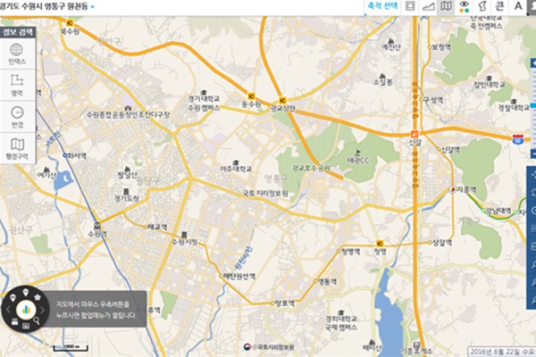
Task: Select the 인덱스 globe tool
Action: 17,54
